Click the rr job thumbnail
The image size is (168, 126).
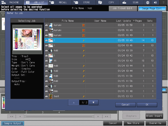point(51,86)
